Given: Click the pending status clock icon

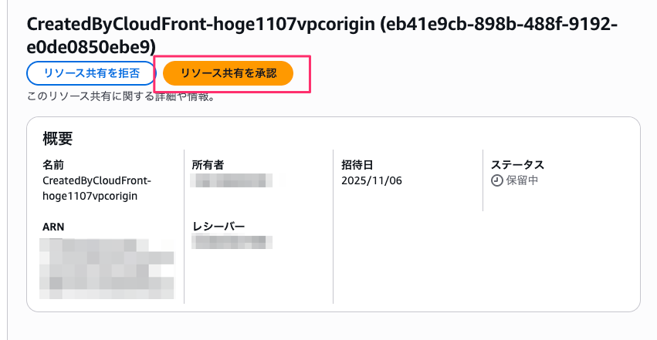Looking at the screenshot, I should click(496, 180).
